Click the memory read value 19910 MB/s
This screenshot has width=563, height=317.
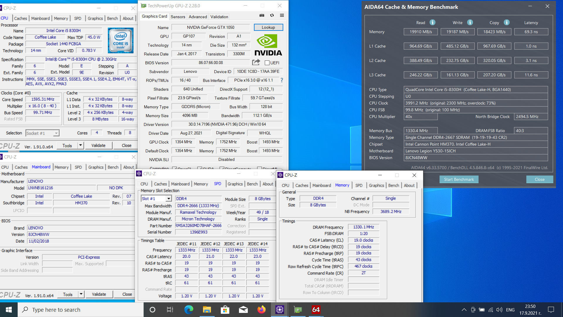tap(420, 32)
